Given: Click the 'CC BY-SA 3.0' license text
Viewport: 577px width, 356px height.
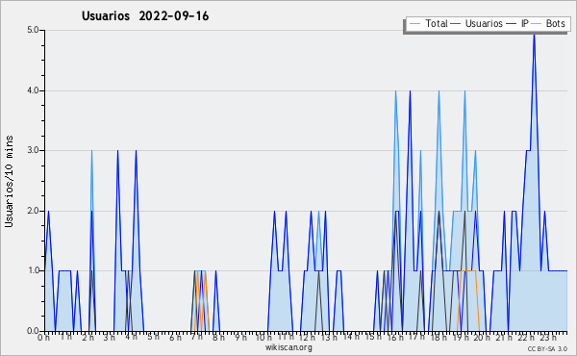Looking at the screenshot, I should point(547,349).
